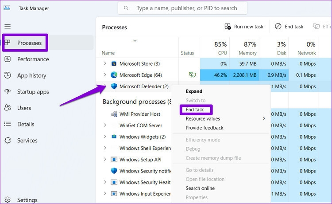Click the efficiency leaf status icon for Edge
Screen dimensions: 332x204
coord(192,75)
